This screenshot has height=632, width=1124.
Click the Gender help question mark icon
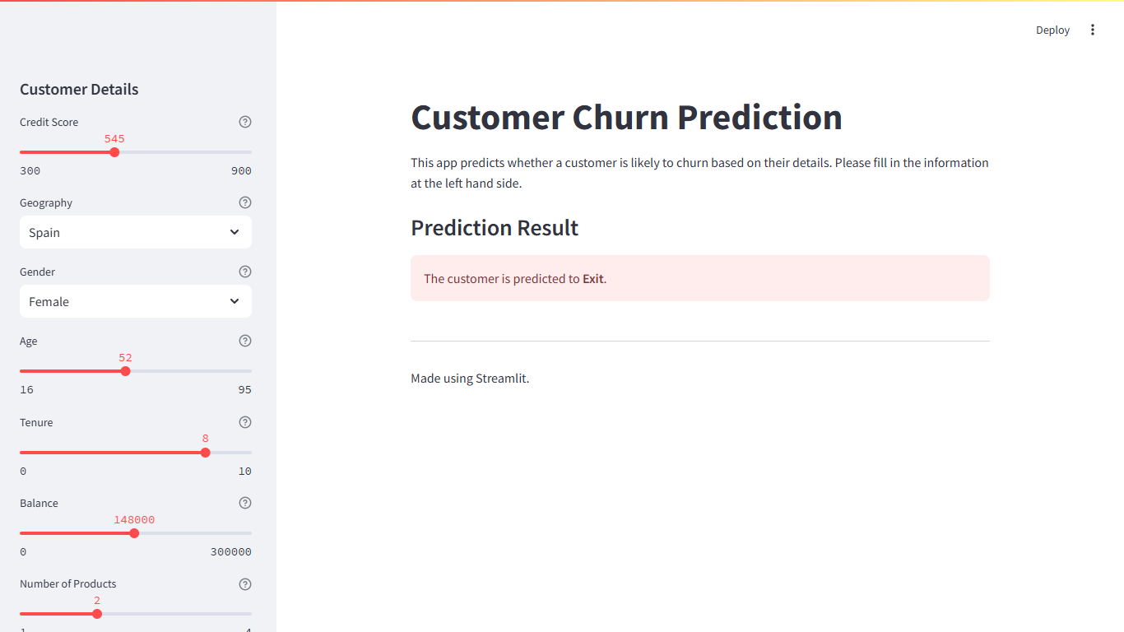point(245,271)
